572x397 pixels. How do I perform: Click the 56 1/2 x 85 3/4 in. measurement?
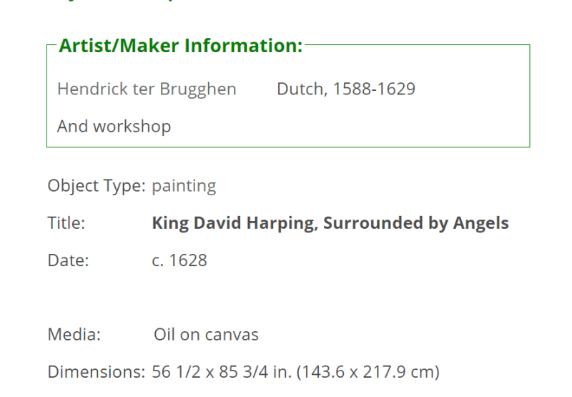pyautogui.click(x=222, y=372)
